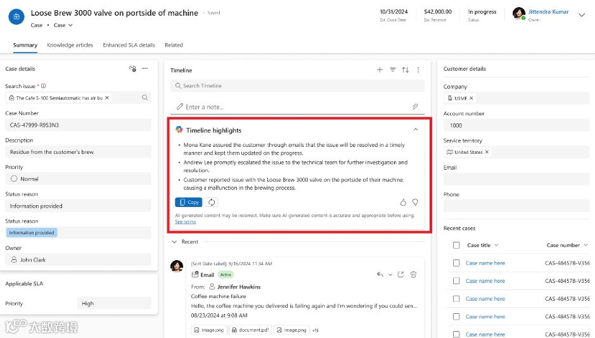Click the Case Number field
This screenshot has height=338, width=595.
pyautogui.click(x=78, y=125)
